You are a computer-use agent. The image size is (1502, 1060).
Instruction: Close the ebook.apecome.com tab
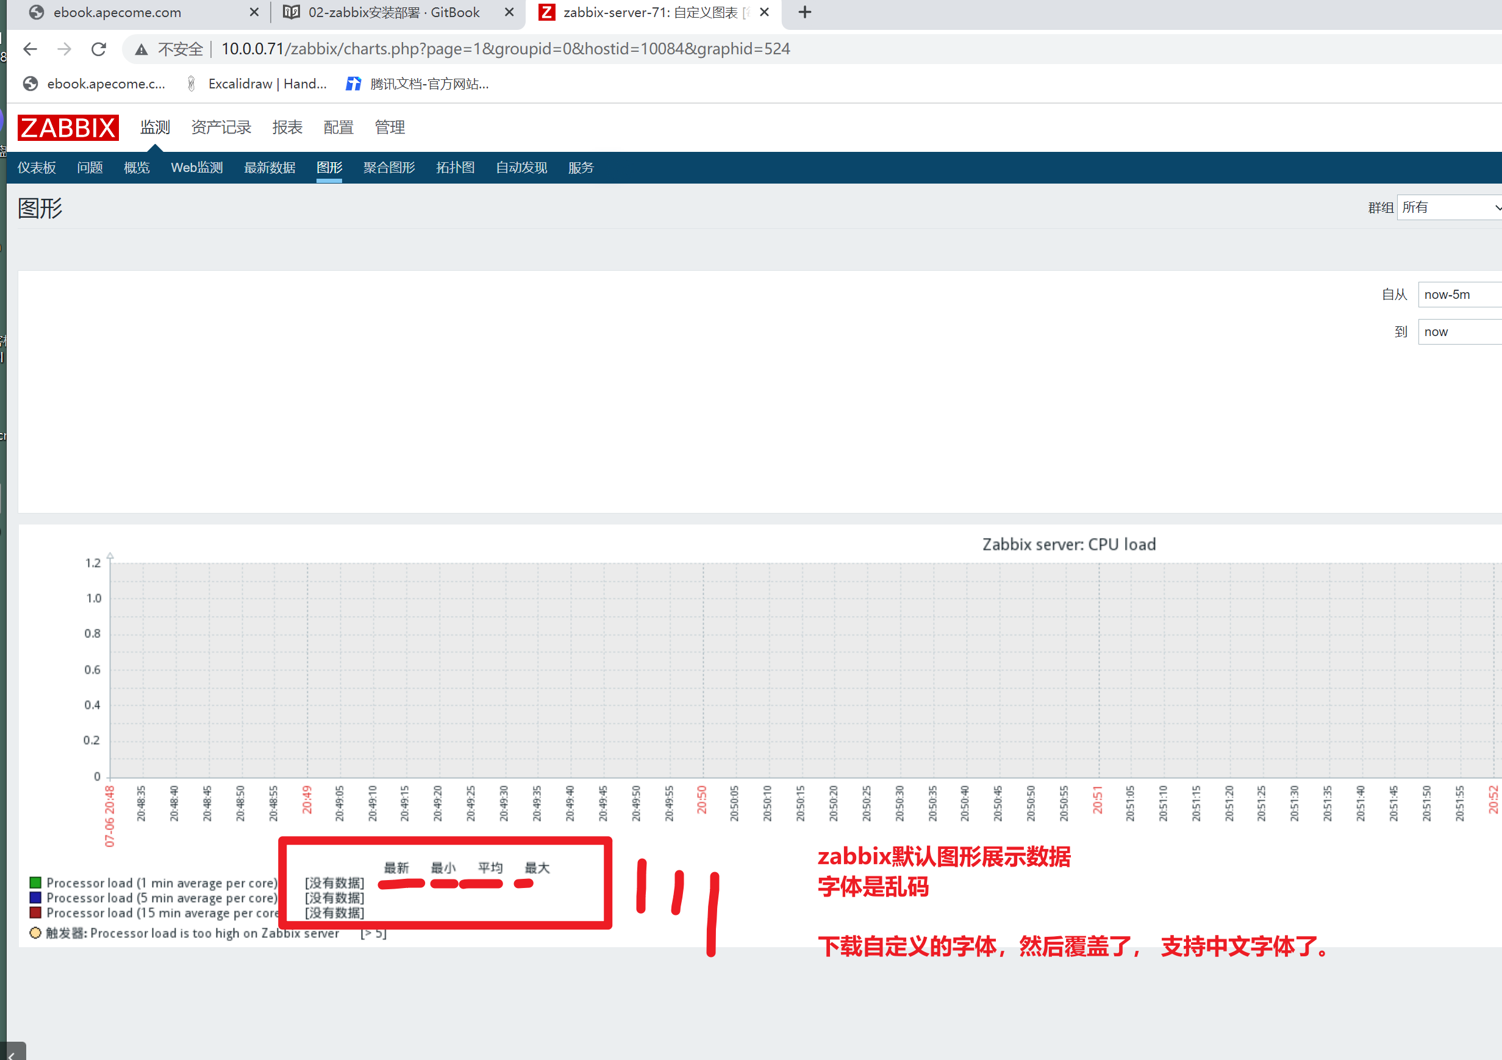coord(254,12)
